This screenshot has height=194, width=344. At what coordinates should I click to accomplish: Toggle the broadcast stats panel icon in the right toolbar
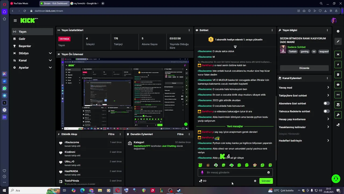coord(338,95)
